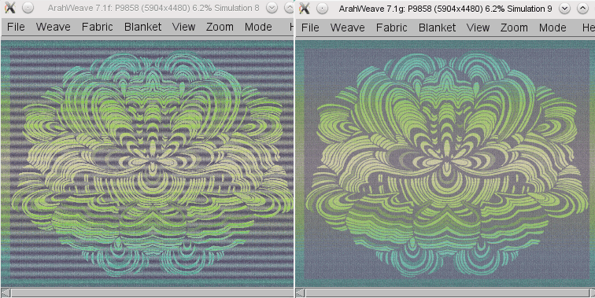Image resolution: width=595 pixels, height=298 pixels.
Task: Open Zoom menu in right window
Action: tap(514, 28)
